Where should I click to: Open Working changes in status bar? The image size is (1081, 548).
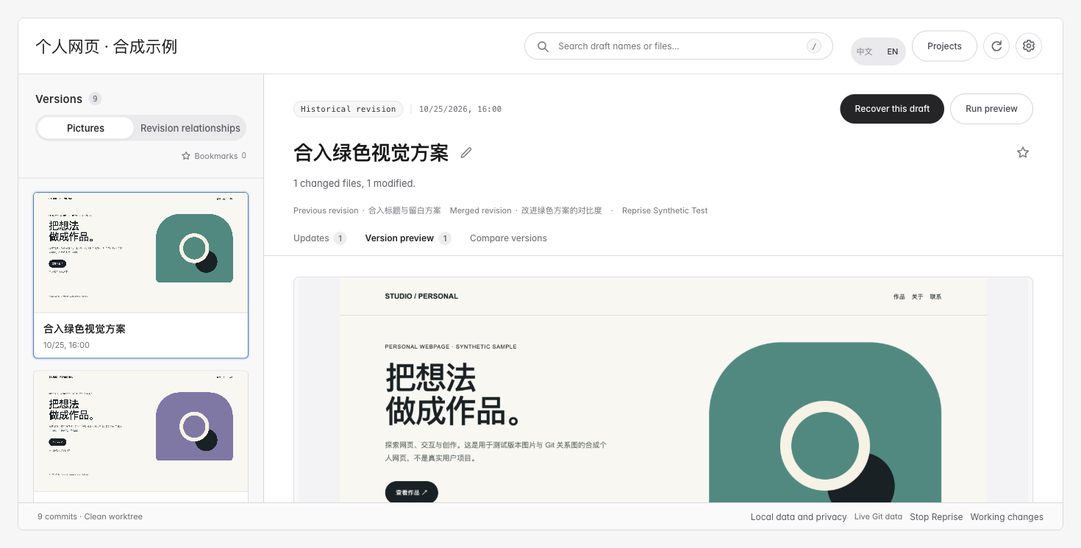tap(1007, 517)
